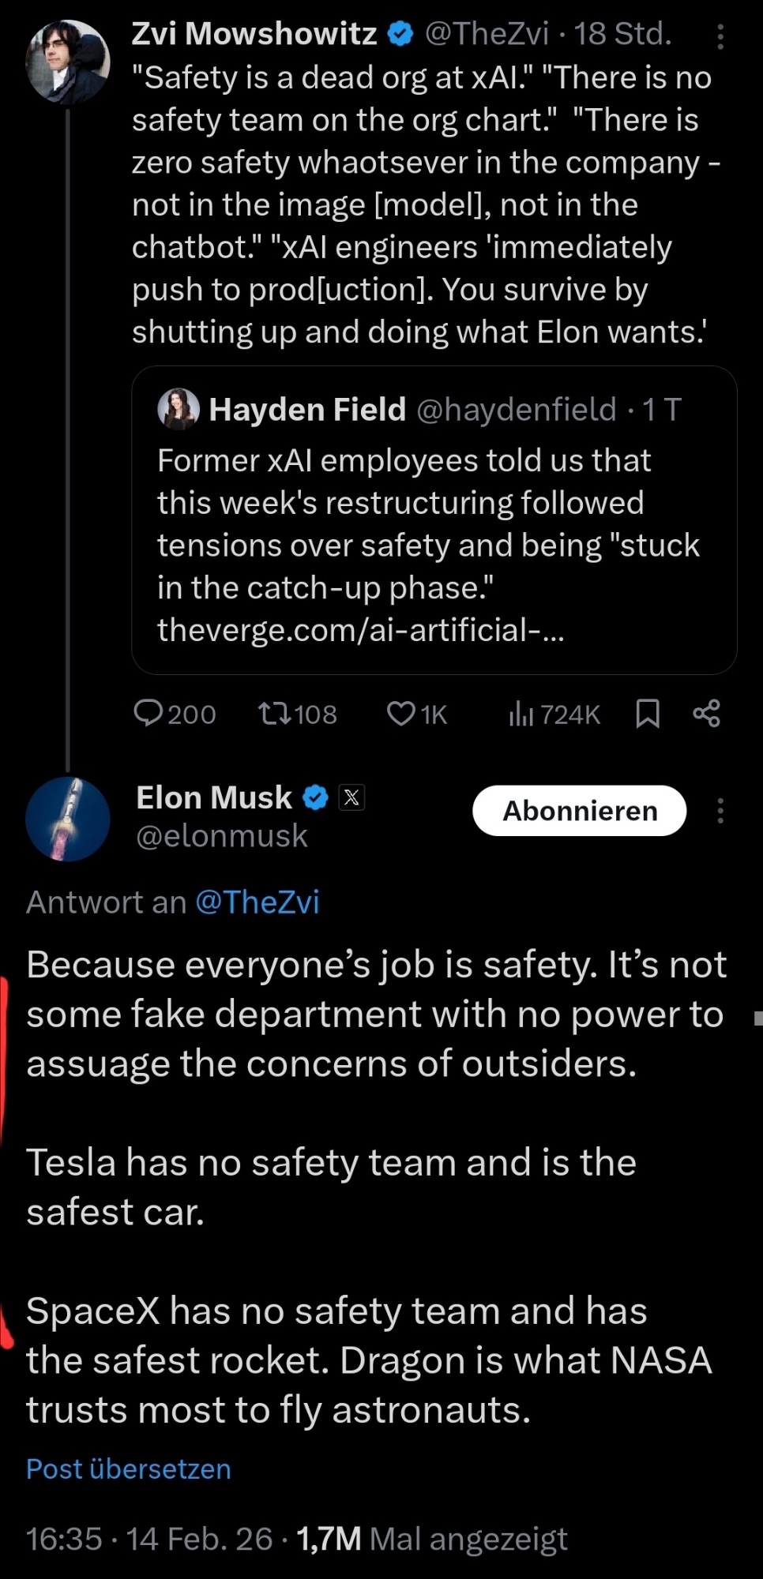763x1579 pixels.
Task: Open the quoted Hayden Field post
Action: click(x=433, y=521)
